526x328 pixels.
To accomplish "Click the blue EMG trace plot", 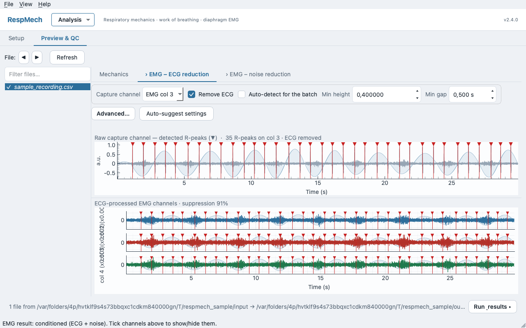I will click(320, 220).
